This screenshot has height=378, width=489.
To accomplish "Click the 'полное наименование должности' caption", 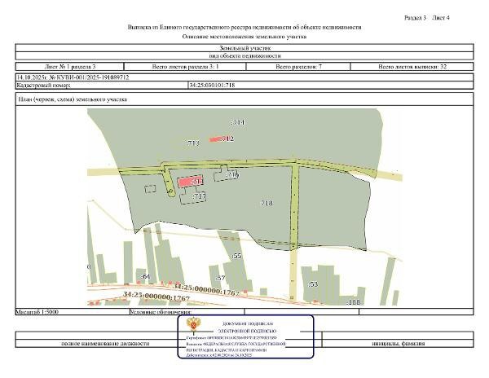I will 105,344.
